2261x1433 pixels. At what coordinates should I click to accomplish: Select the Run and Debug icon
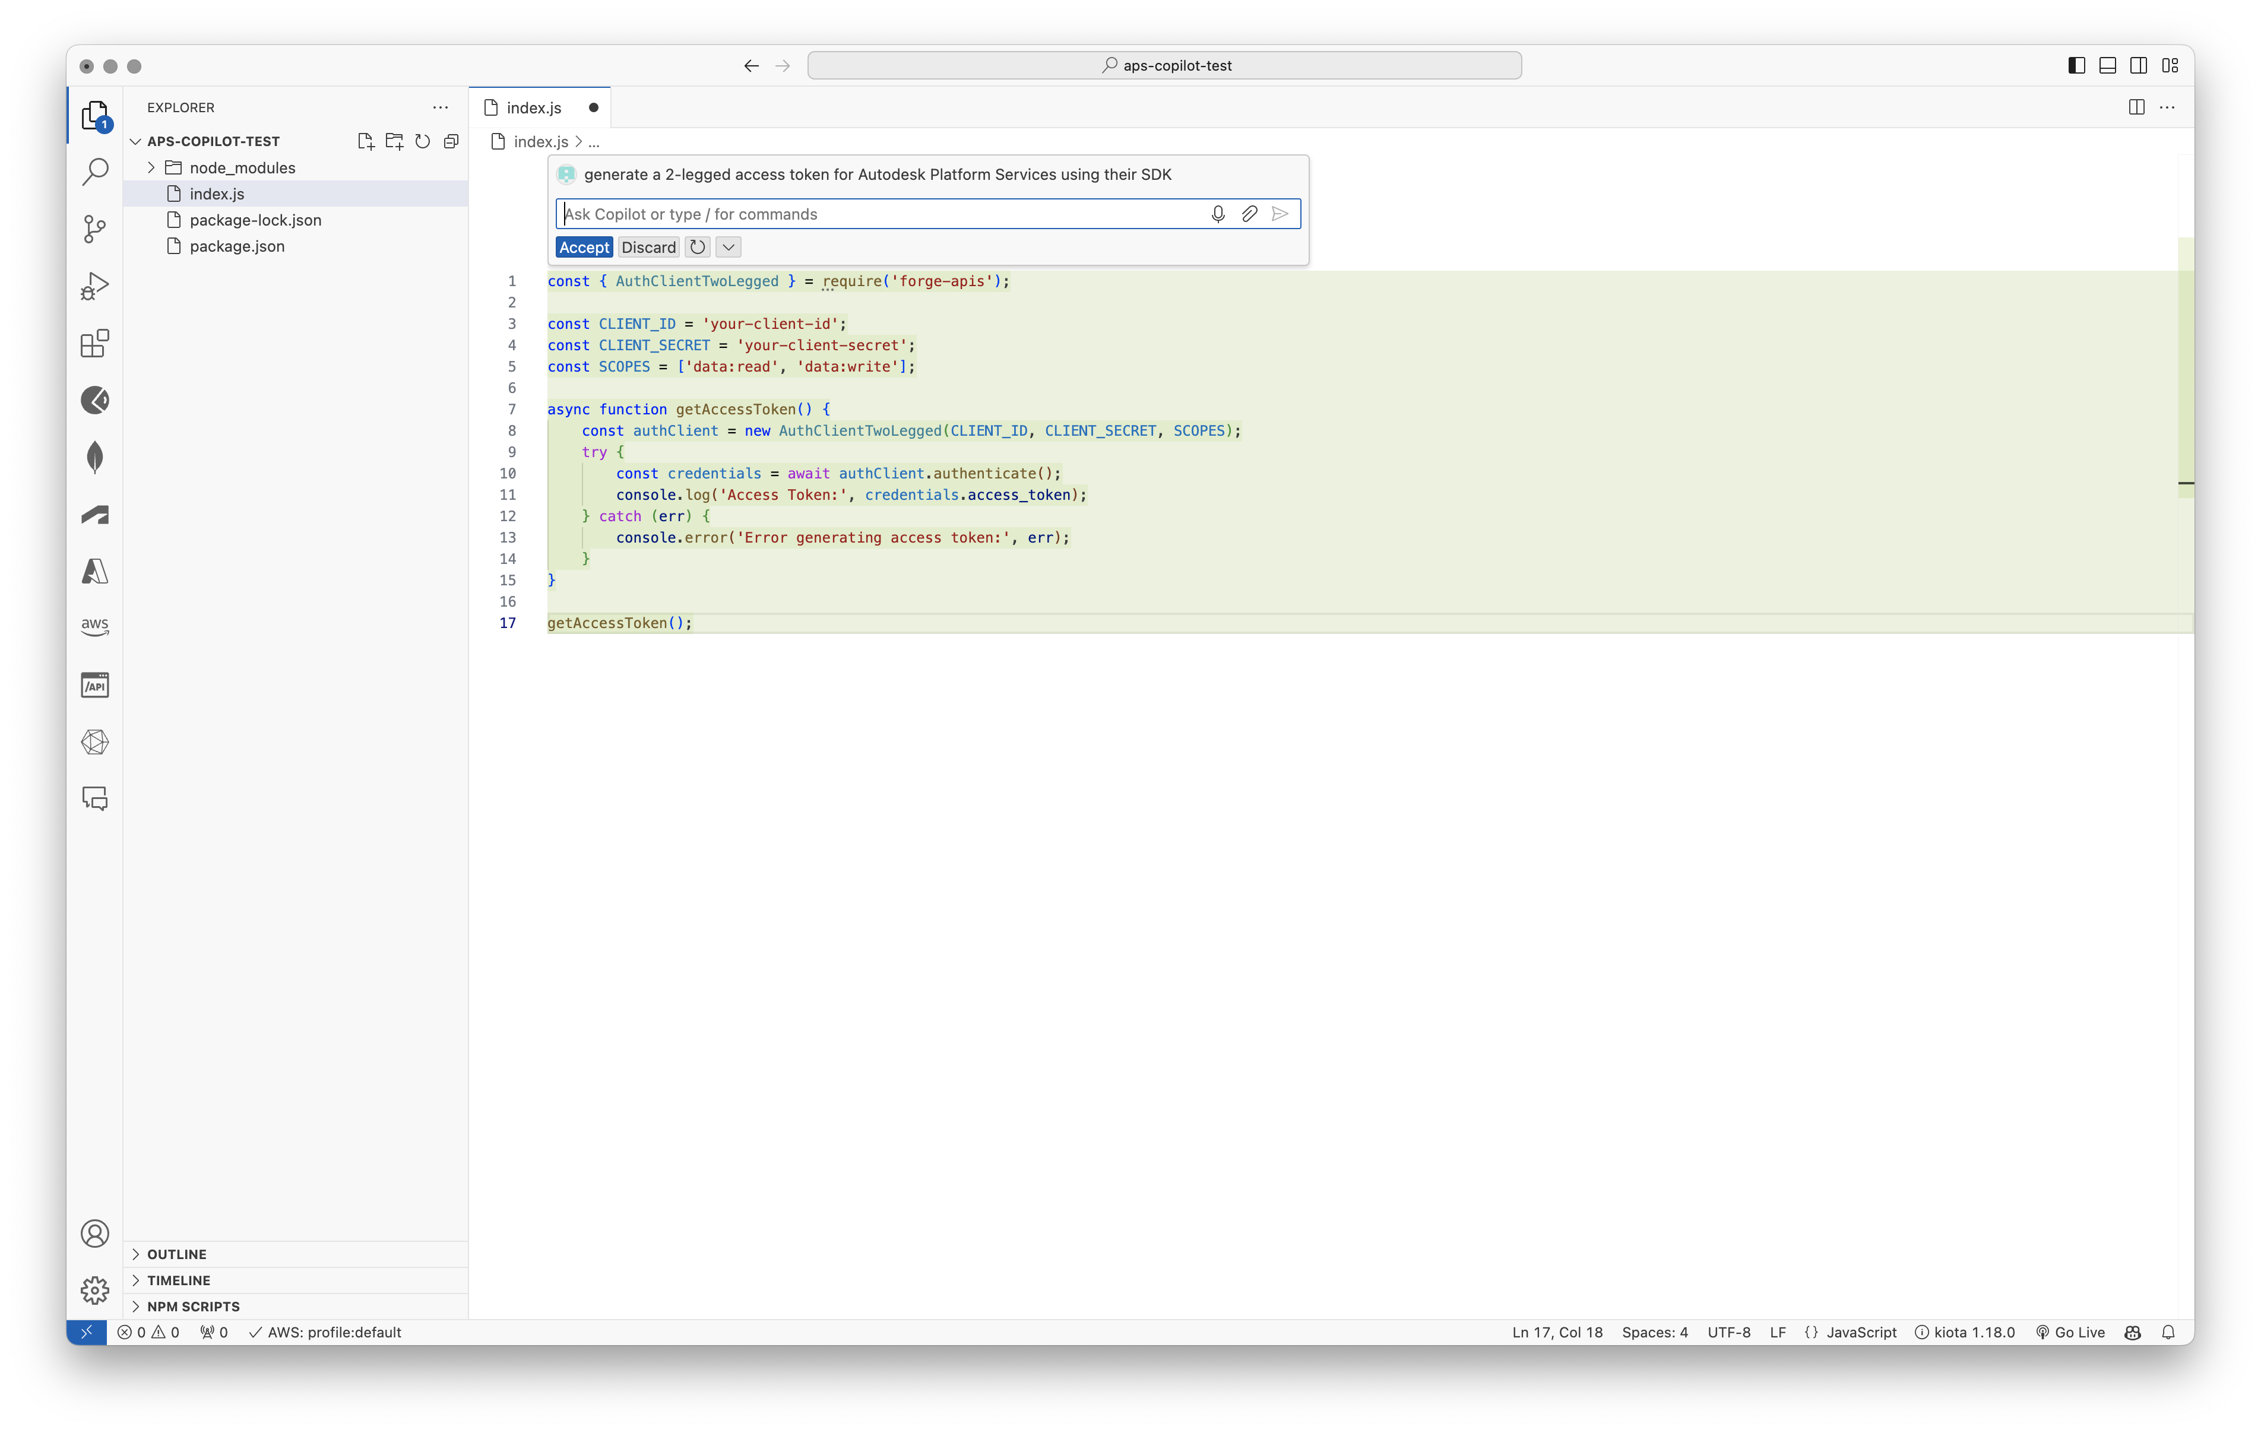tap(95, 286)
